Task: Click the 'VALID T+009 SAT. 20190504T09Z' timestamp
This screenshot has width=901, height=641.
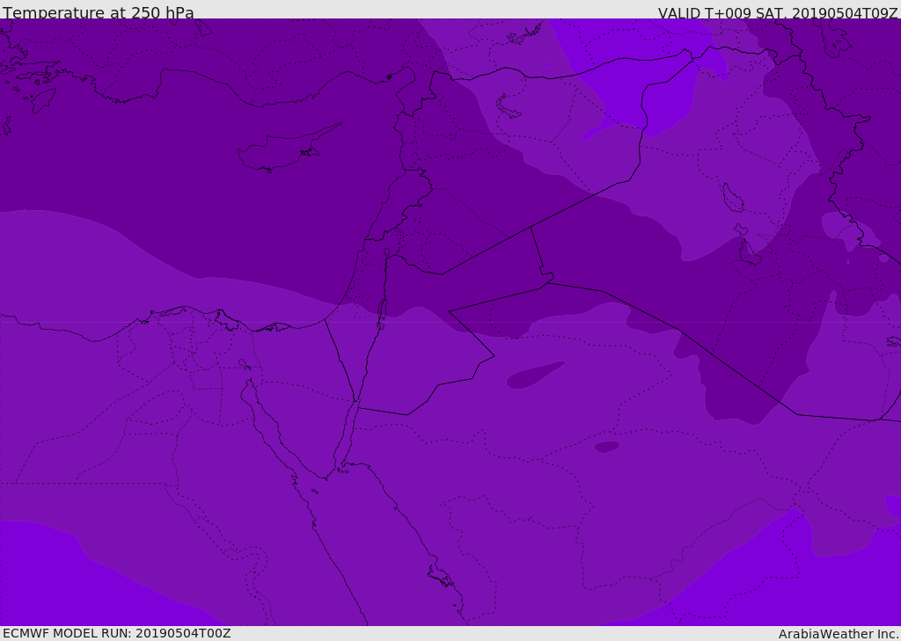Action: 778,13
